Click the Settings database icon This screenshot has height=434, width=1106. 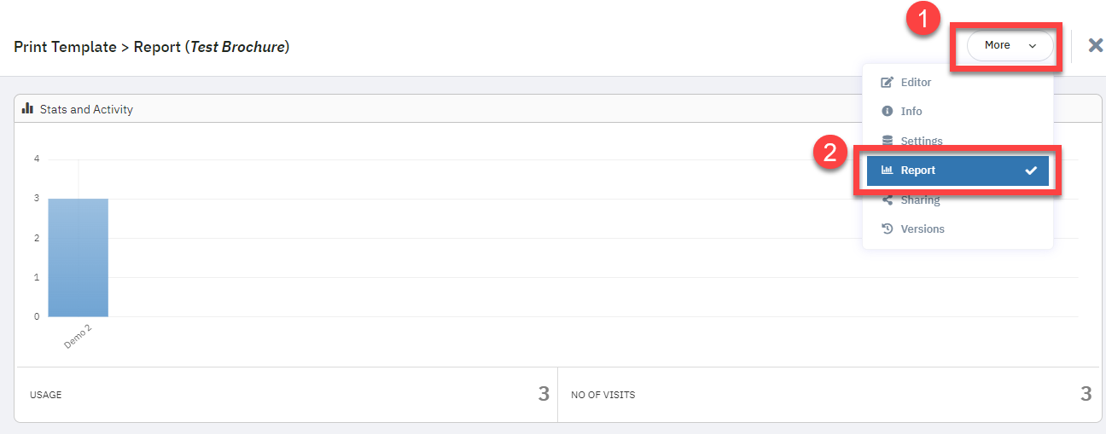pyautogui.click(x=887, y=141)
